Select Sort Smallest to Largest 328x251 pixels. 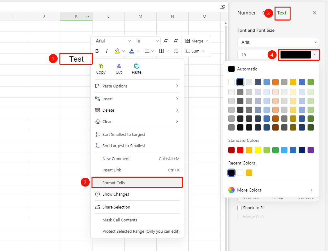[137, 135]
